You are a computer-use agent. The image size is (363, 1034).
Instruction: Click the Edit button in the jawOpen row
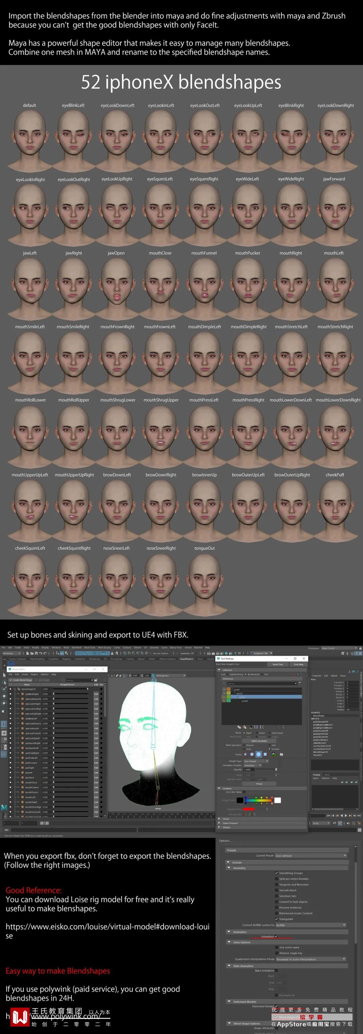(96, 778)
